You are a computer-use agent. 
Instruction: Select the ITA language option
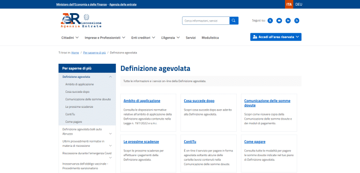pos(289,4)
